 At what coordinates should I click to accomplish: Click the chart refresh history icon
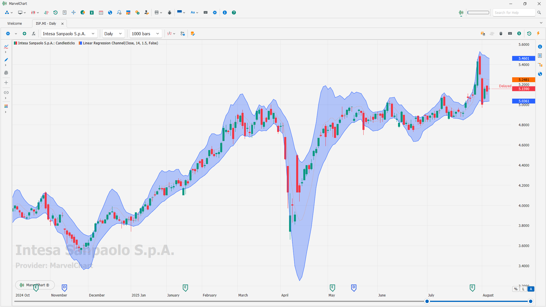[529, 34]
